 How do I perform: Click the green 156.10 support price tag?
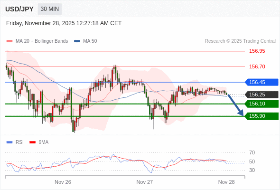(261, 104)
